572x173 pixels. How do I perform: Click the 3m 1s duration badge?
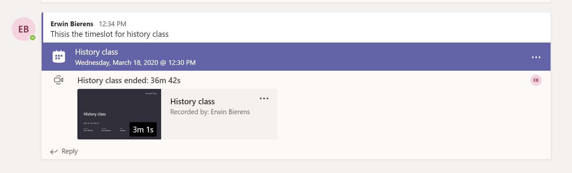[x=143, y=130]
